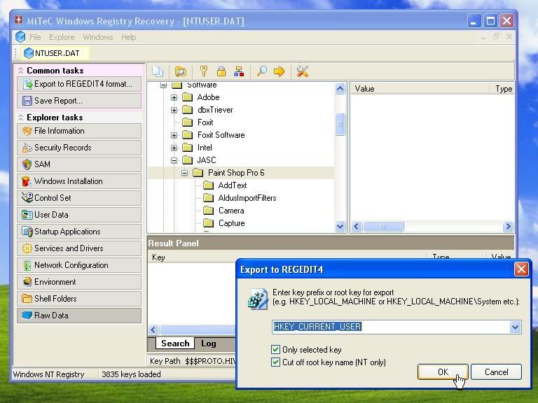The image size is (538, 403).
Task: Open Control Set task
Action: click(x=79, y=198)
